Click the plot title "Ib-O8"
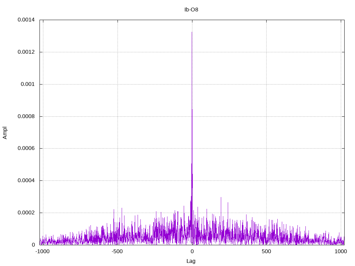 point(191,9)
